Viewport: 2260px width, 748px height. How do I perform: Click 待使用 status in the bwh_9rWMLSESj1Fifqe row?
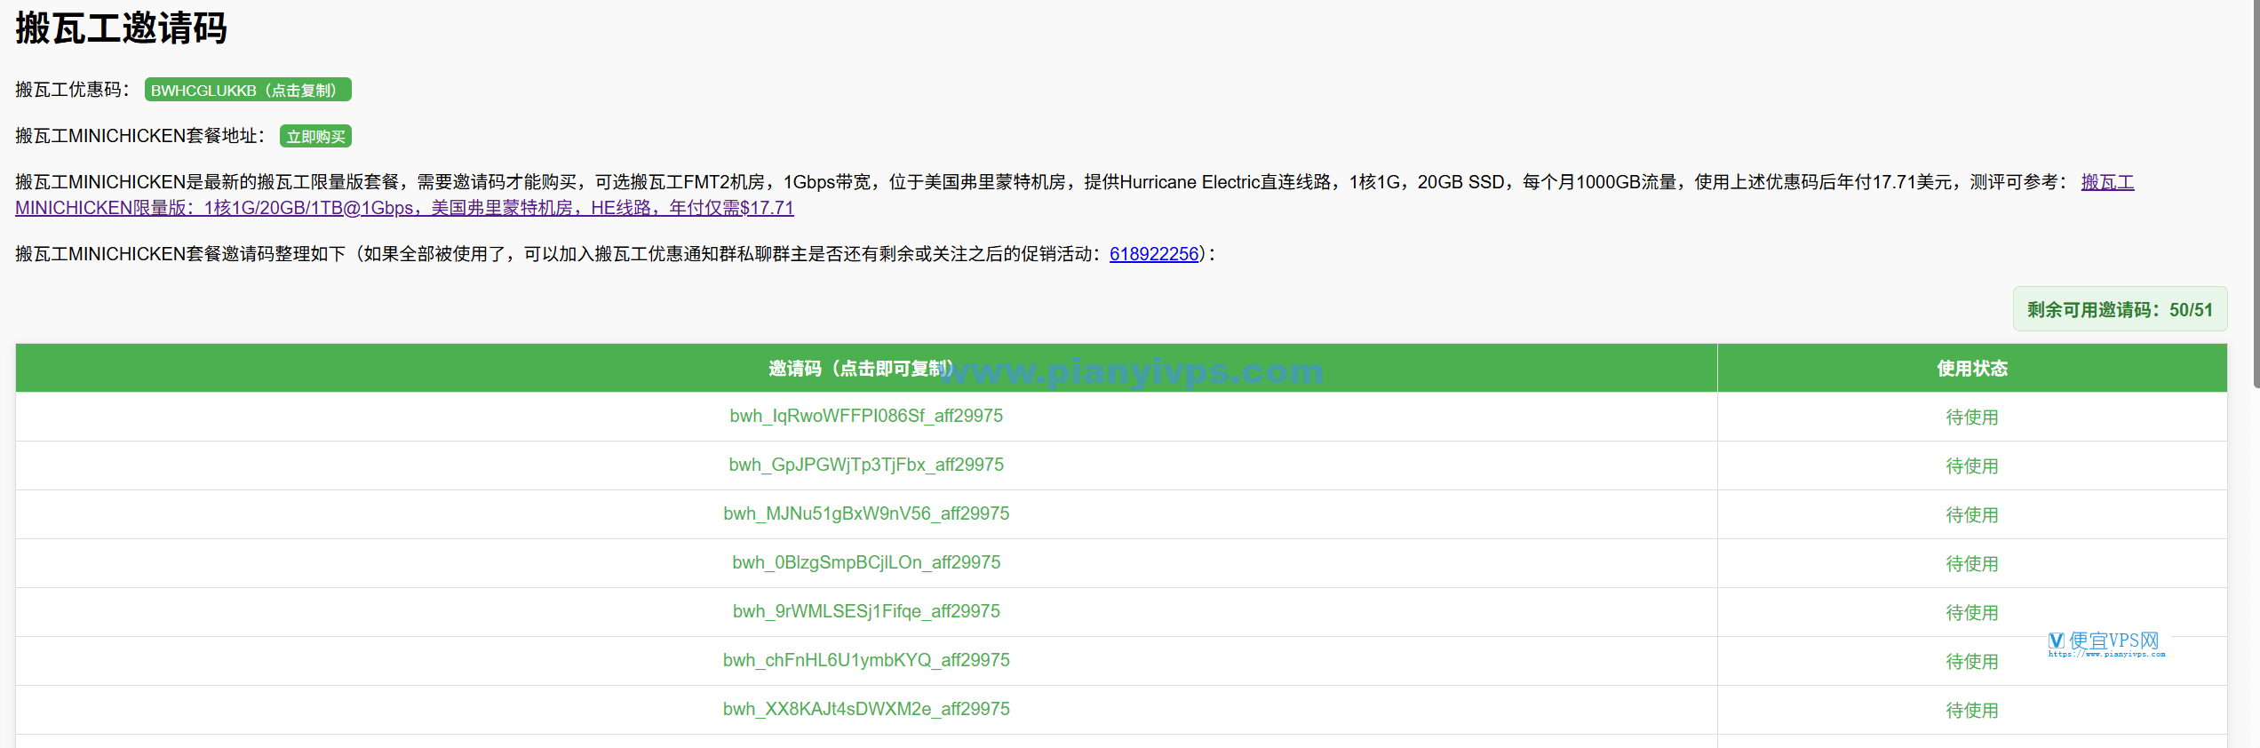(x=1972, y=612)
